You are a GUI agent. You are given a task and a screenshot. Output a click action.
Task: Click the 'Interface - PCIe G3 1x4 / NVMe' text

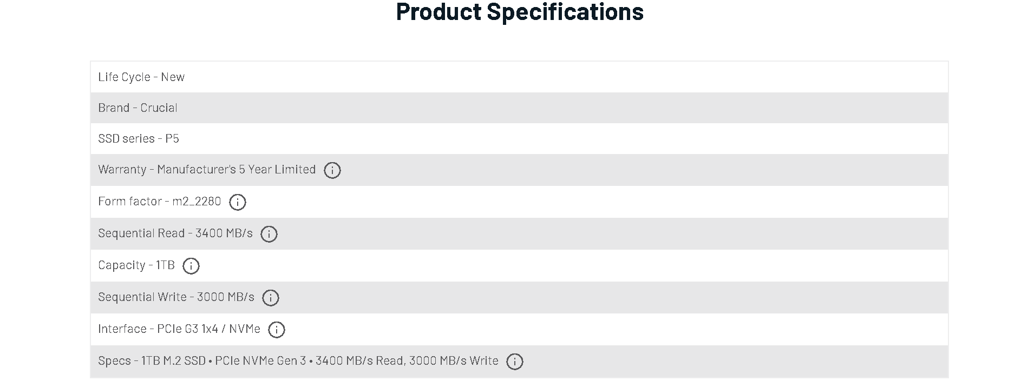[179, 329]
